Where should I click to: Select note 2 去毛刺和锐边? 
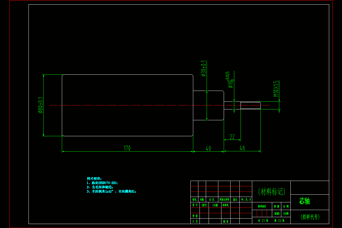100,187
